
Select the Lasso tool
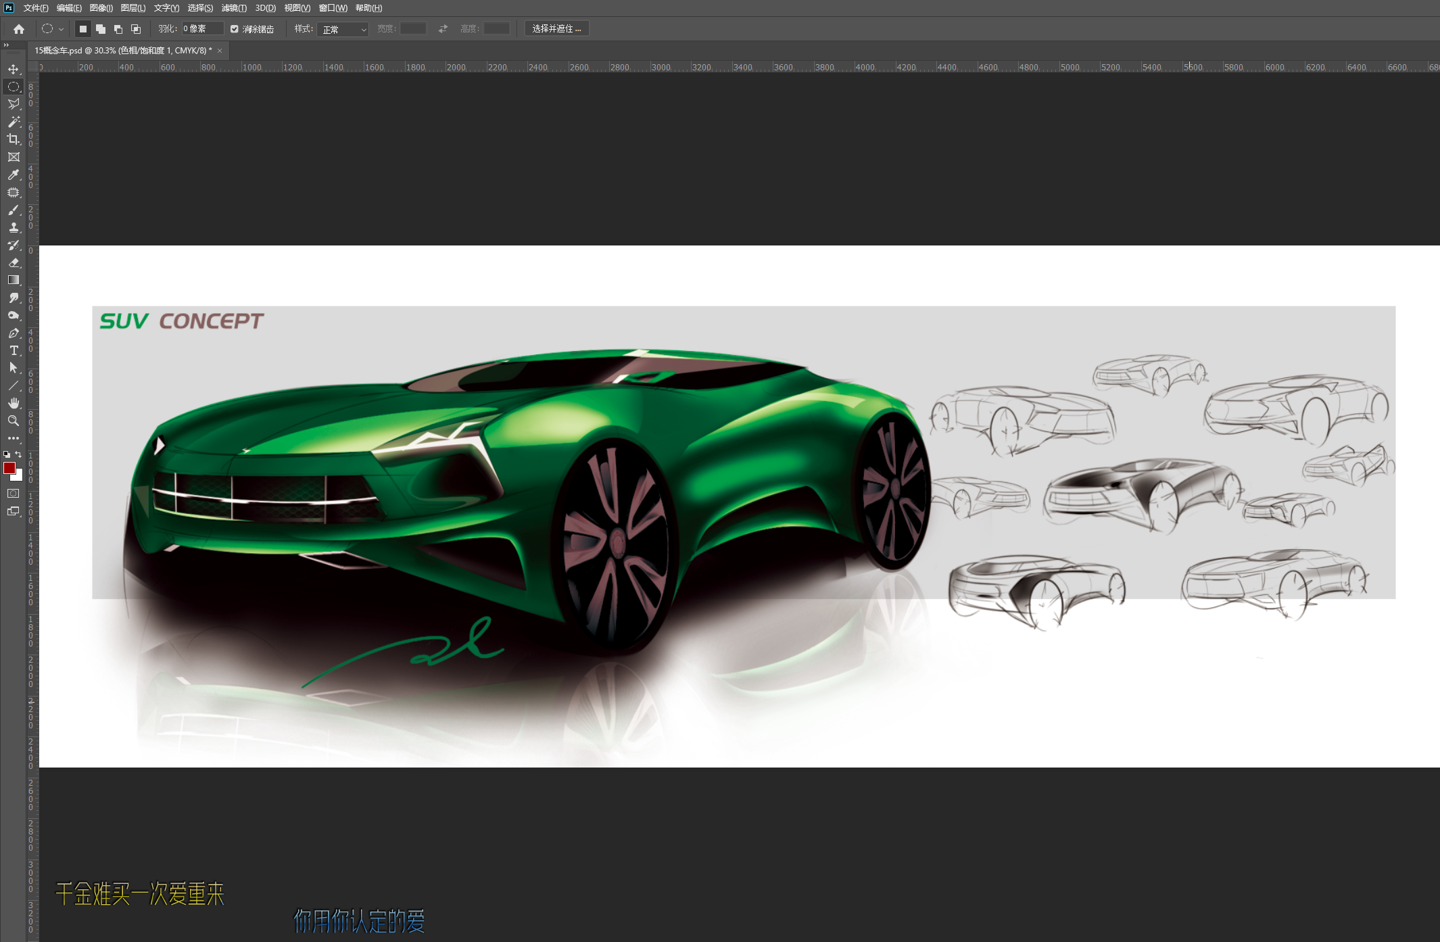[14, 104]
